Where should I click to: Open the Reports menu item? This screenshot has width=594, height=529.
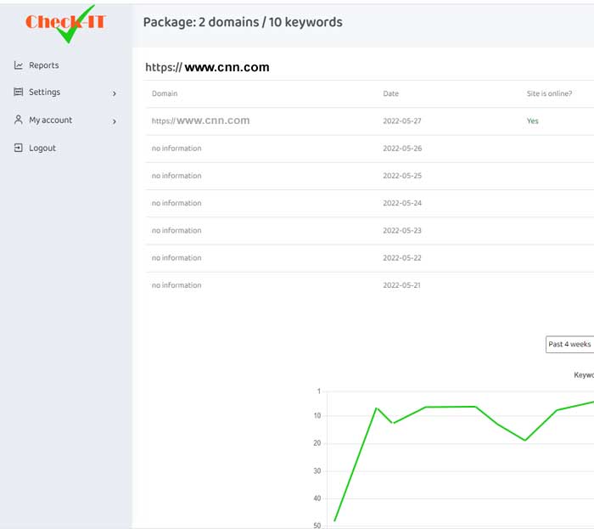coord(44,65)
